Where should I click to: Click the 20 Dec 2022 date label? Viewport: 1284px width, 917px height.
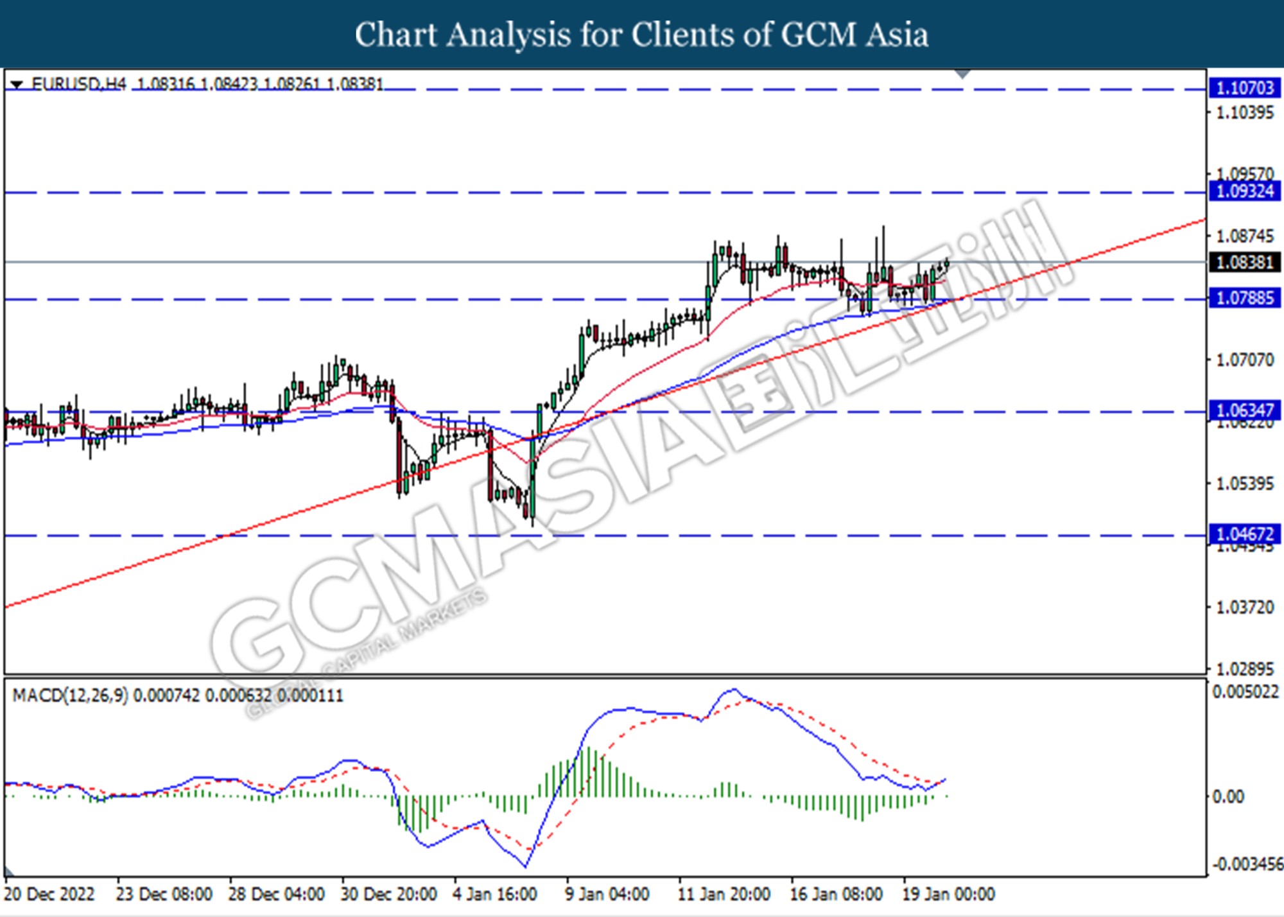click(x=49, y=894)
